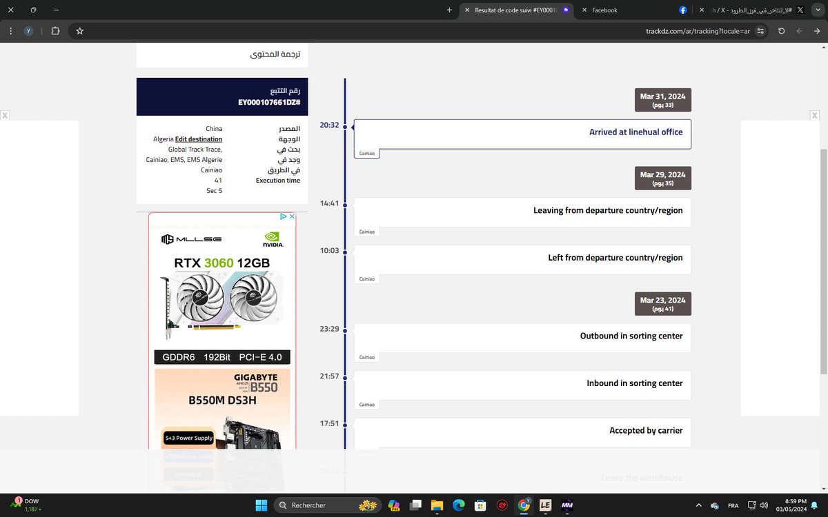This screenshot has width=828, height=517.
Task: Open Task View from the taskbar
Action: pos(415,505)
